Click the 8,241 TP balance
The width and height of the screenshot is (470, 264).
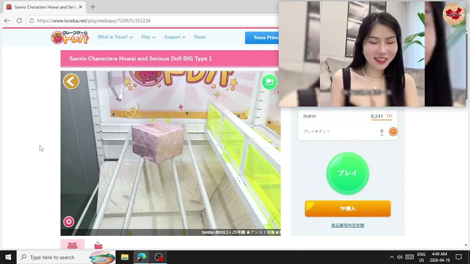(x=382, y=116)
